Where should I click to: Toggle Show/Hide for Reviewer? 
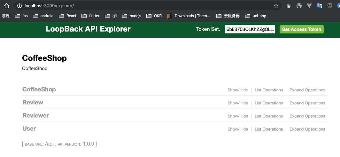pos(238,116)
